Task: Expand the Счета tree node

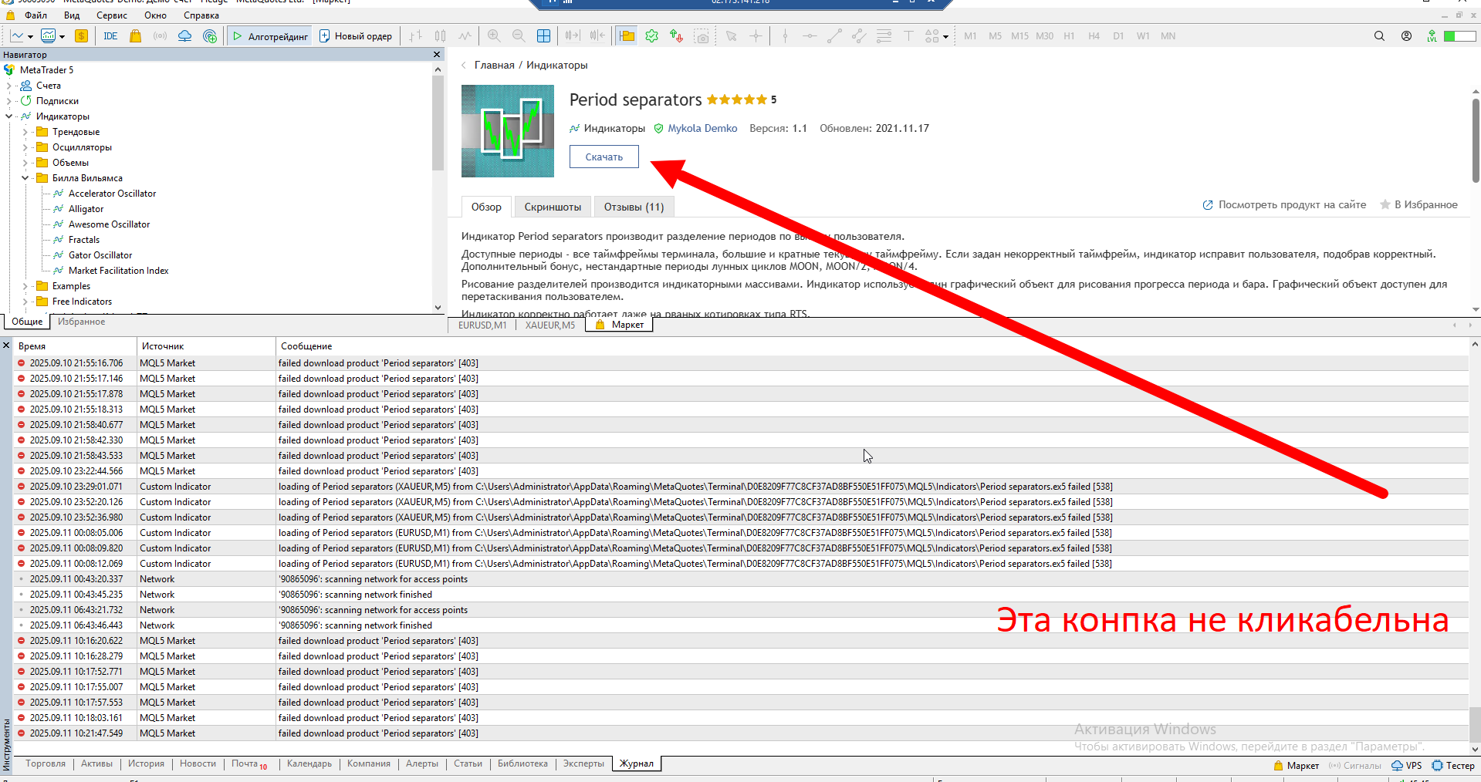Action: (x=9, y=86)
